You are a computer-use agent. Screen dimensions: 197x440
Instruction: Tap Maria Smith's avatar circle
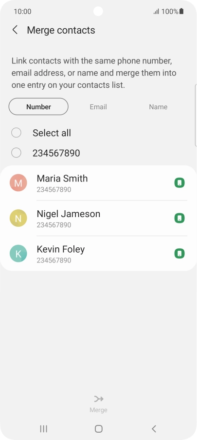(18, 182)
